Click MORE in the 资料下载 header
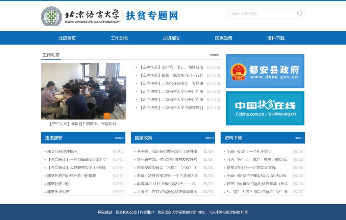This screenshot has width=346, height=220. pos(299,138)
